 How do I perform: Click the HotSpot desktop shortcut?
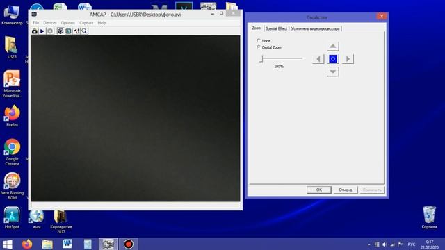(x=12, y=217)
